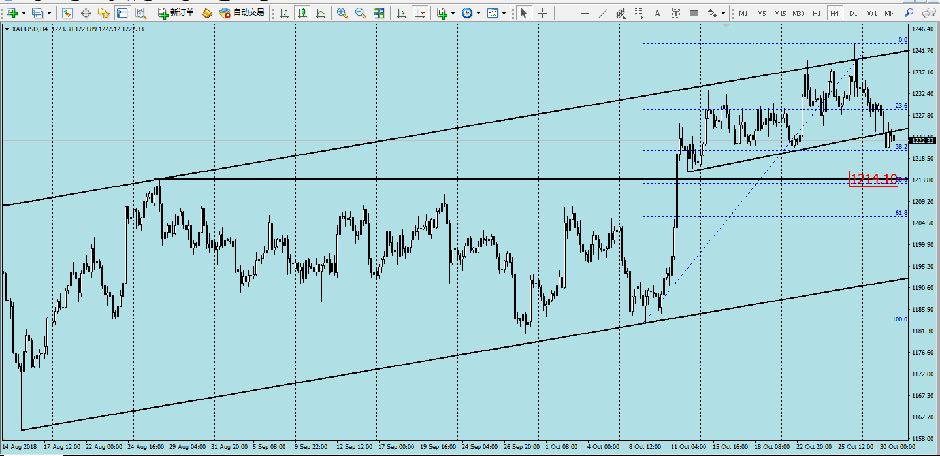Open the arrows objects tool
This screenshot has width=940, height=456.
pyautogui.click(x=712, y=12)
